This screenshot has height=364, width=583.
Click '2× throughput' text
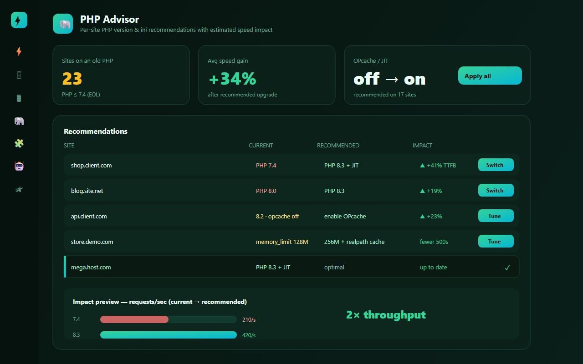(x=386, y=314)
